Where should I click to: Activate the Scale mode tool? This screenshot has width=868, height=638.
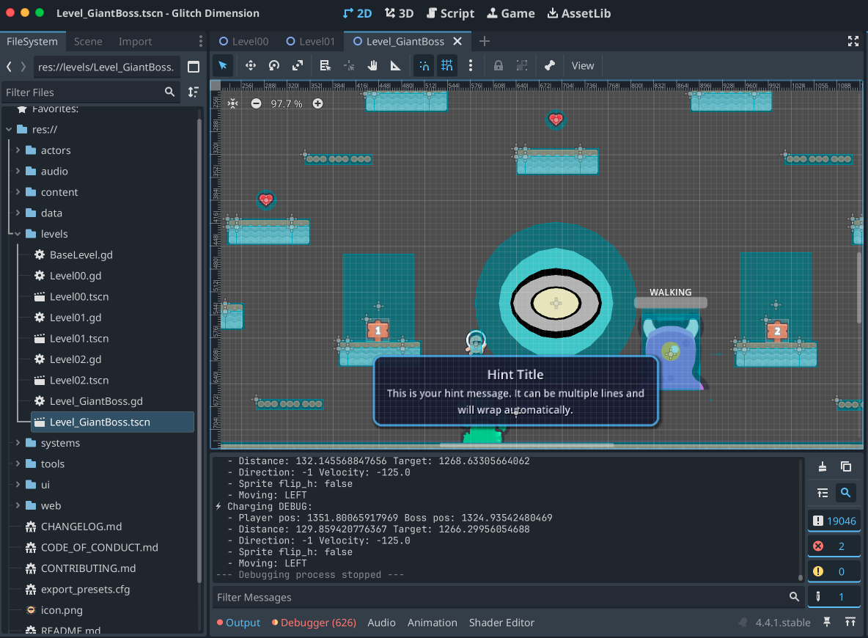coord(298,65)
